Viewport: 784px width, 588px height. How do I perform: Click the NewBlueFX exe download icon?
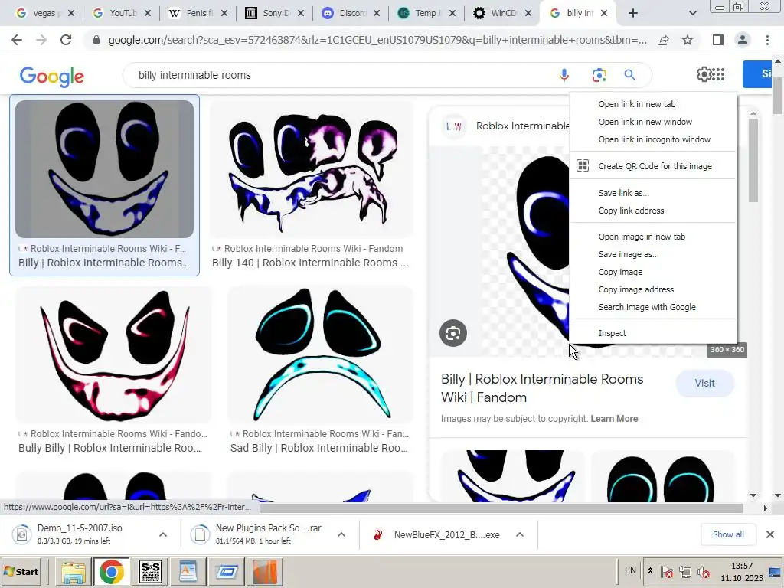pyautogui.click(x=378, y=534)
